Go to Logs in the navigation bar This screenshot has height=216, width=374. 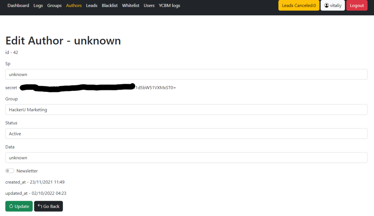click(38, 5)
